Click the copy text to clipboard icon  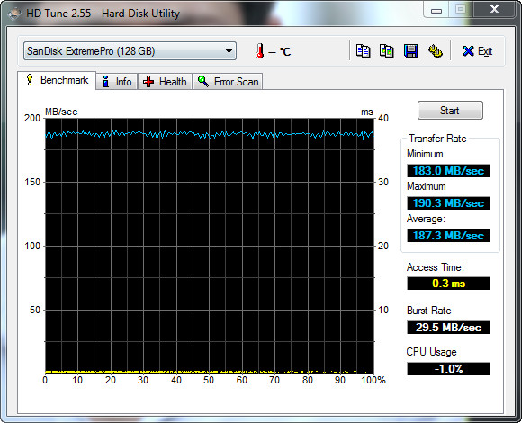(363, 51)
